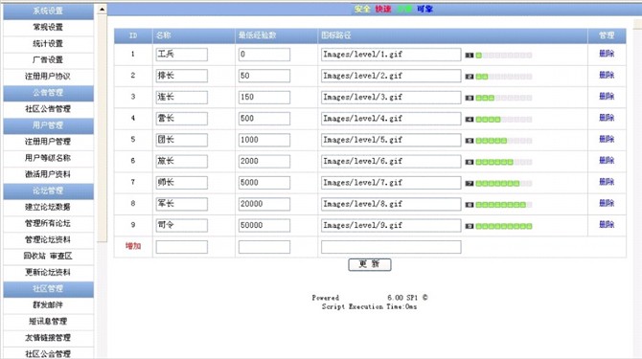The height and width of the screenshot is (359, 642).
Task: Open 建立论坛数据 in the sidebar
Action: 48,207
